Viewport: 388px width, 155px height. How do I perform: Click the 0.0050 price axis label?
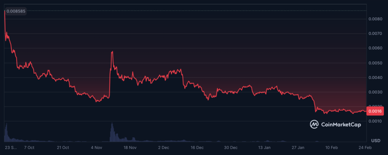click(375, 63)
